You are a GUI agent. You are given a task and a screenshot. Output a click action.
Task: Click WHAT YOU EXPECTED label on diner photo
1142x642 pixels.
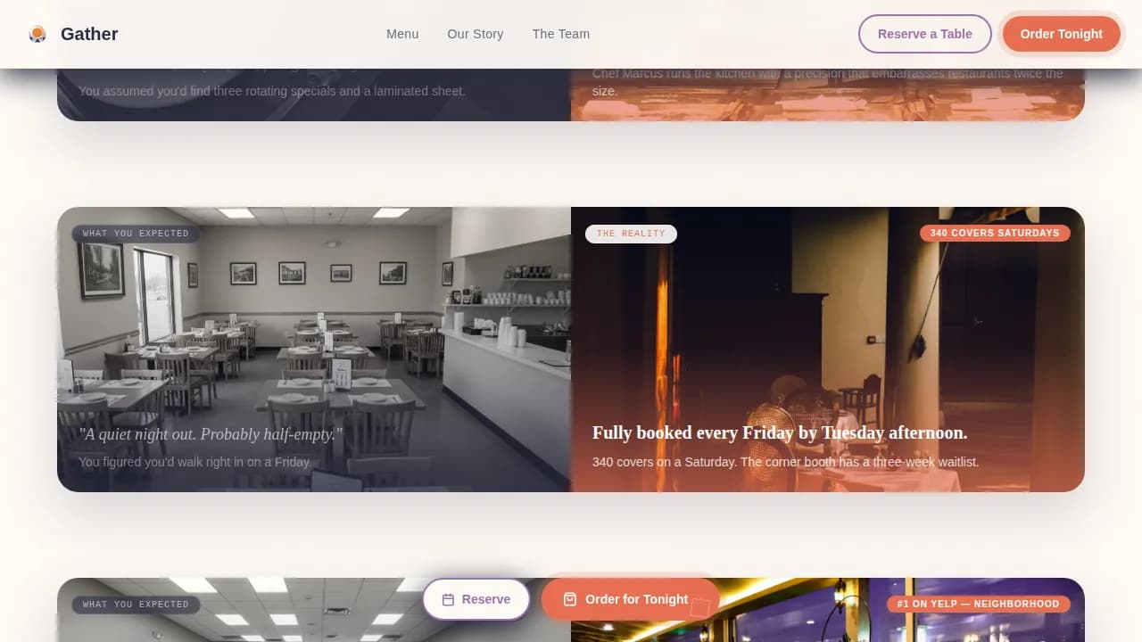click(x=136, y=234)
